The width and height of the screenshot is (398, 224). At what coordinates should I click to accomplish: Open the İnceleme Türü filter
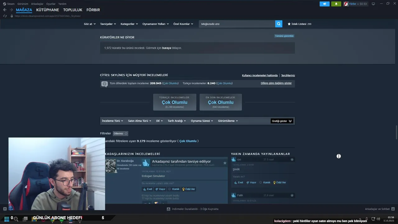tap(113, 121)
